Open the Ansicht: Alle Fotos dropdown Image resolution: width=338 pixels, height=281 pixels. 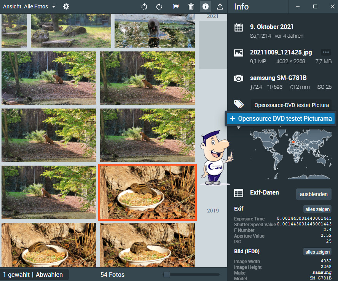pyautogui.click(x=29, y=6)
